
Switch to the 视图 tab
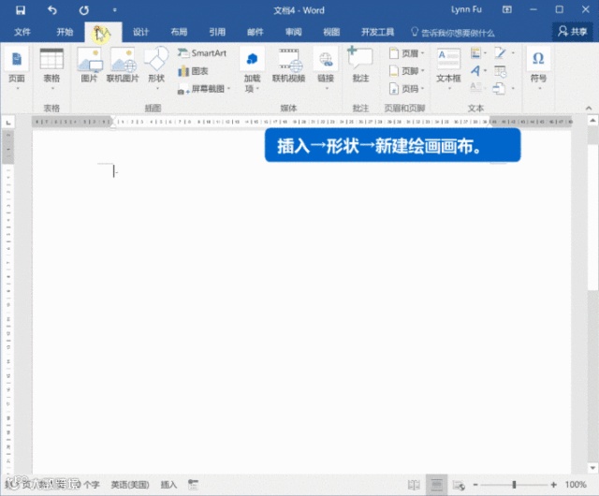coord(331,32)
